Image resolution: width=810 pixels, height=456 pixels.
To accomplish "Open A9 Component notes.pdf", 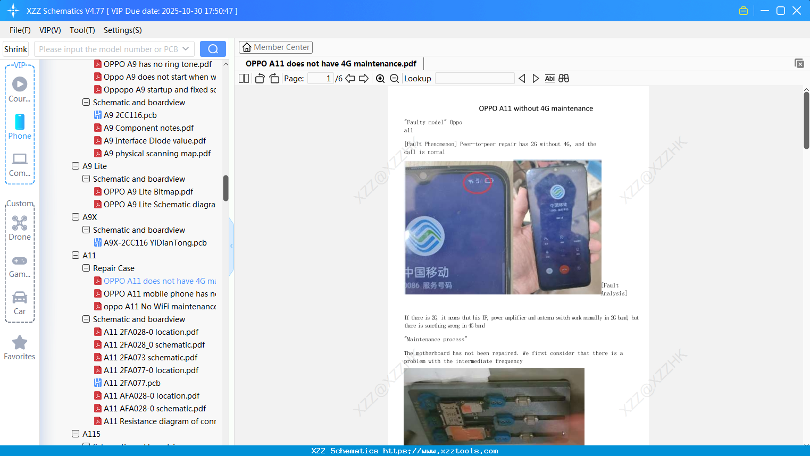I will pos(149,128).
